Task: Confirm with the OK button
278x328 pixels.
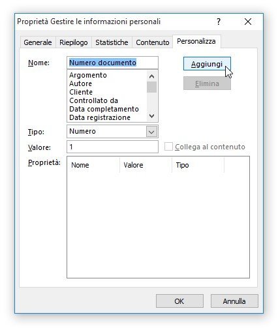Action: (179, 301)
